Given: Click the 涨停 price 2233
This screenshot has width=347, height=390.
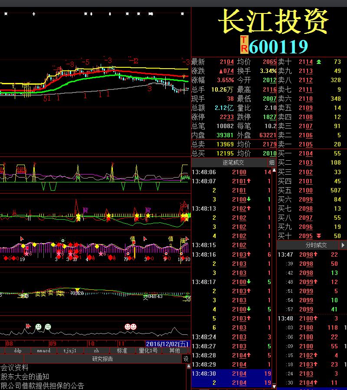Looking at the screenshot, I should coord(227,117).
